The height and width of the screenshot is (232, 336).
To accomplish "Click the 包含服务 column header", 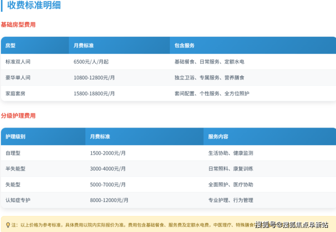I will click(x=184, y=45).
